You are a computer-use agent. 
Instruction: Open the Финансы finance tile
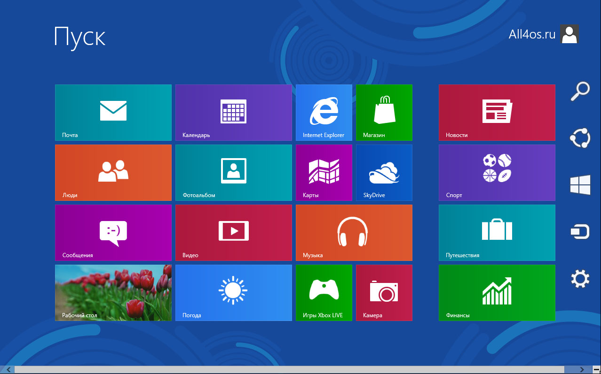[497, 293]
